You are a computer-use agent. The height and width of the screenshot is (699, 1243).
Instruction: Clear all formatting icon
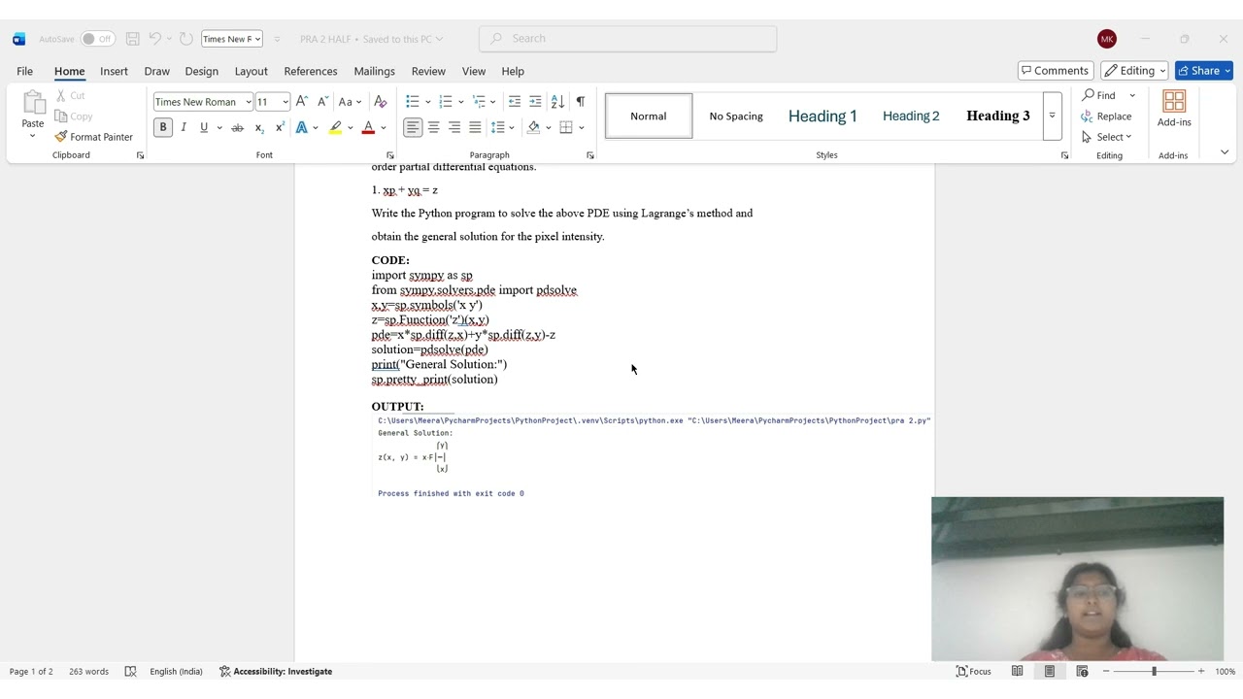(381, 101)
